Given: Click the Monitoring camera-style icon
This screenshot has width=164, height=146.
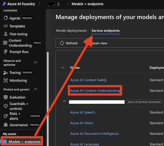Looking at the screenshot, I should click(x=6, y=81).
